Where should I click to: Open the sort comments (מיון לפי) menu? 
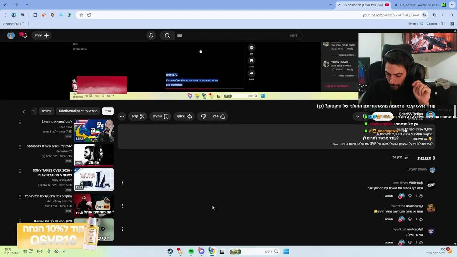click(401, 157)
